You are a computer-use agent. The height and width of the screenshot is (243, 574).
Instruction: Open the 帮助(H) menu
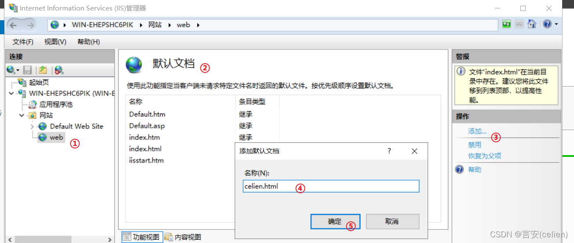(88, 42)
